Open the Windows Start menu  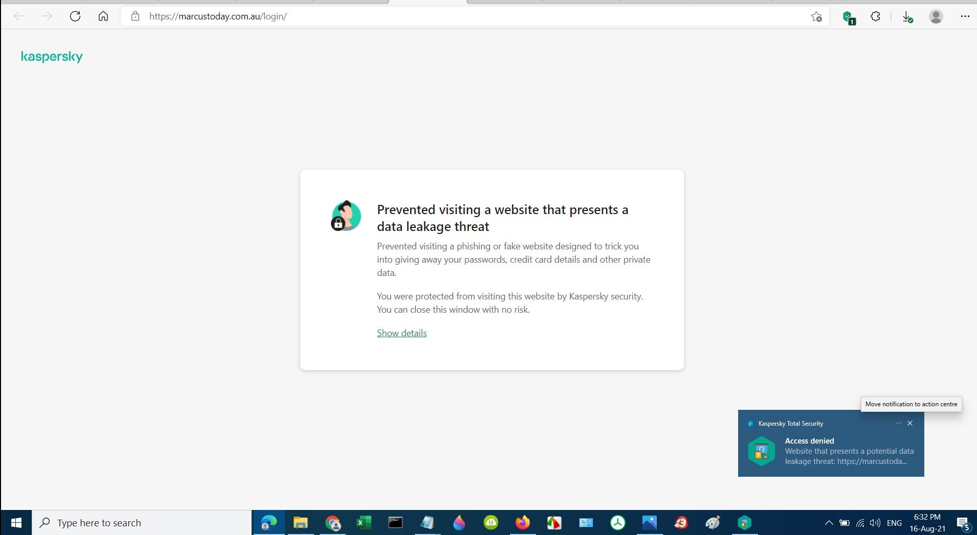point(16,523)
